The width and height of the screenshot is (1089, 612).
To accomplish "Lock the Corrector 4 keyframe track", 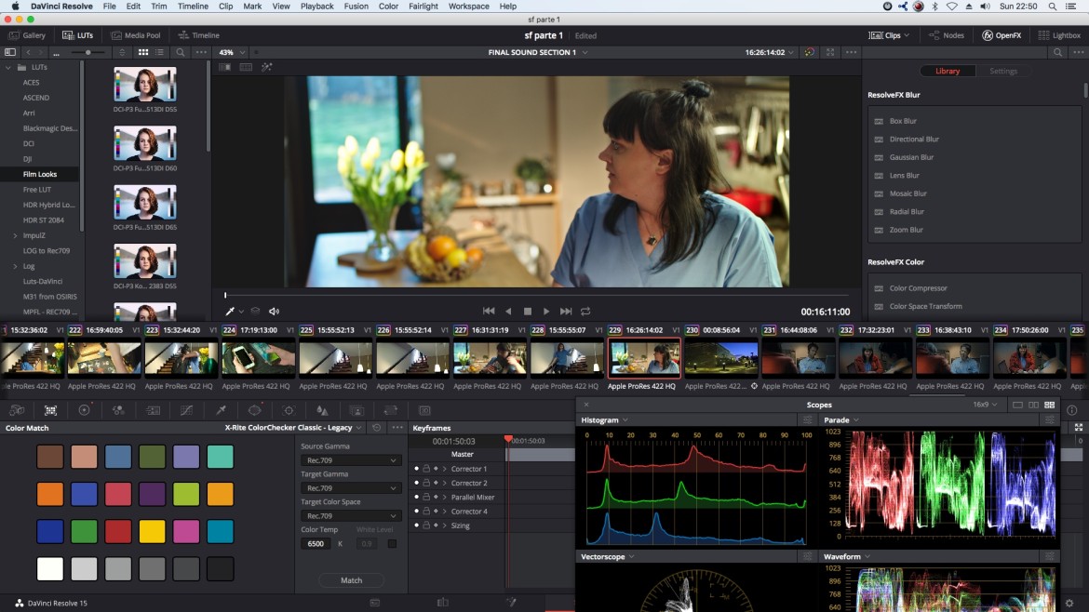I will [x=426, y=512].
